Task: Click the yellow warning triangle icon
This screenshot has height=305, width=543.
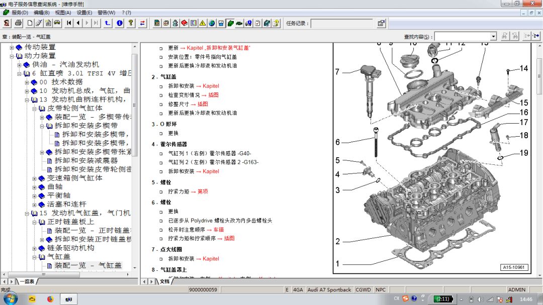Action: coord(202,23)
